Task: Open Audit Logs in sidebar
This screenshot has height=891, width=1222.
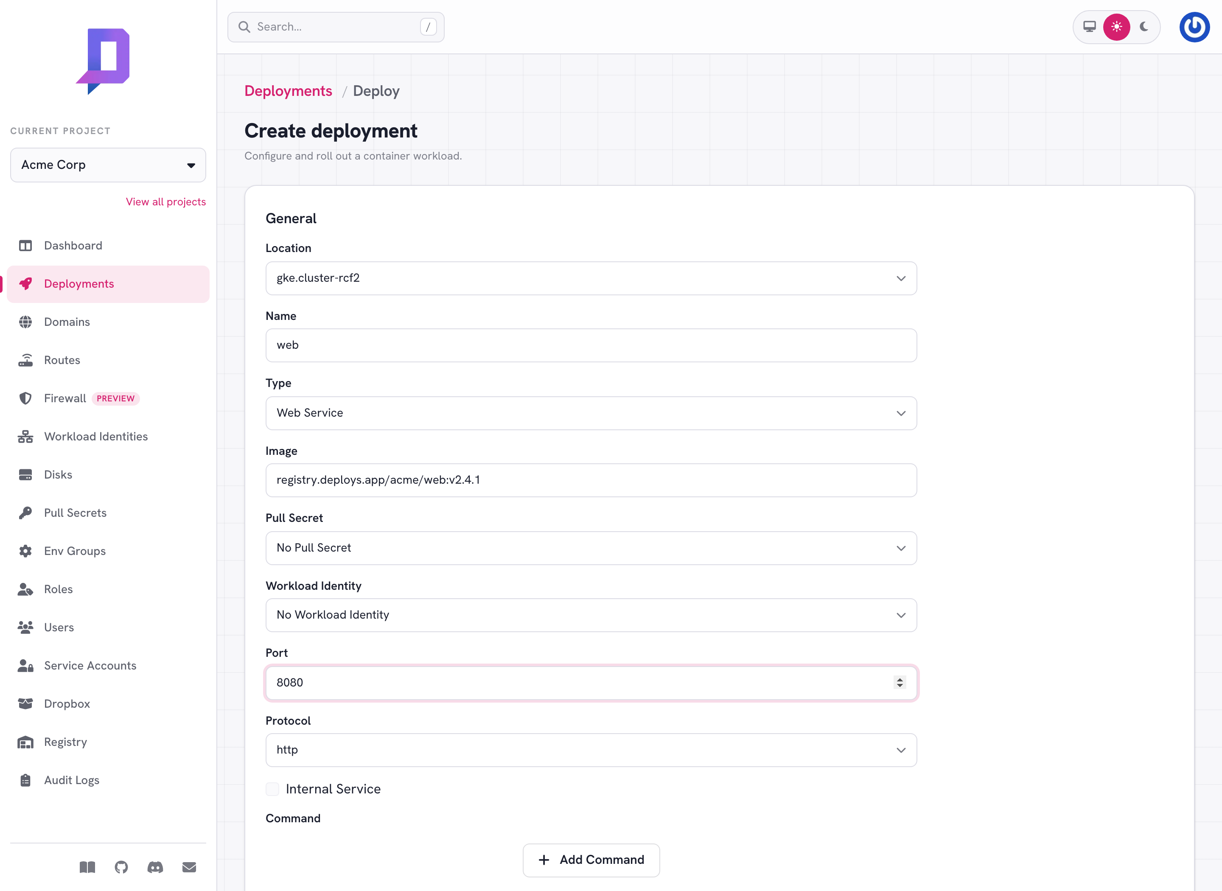Action: click(108, 780)
